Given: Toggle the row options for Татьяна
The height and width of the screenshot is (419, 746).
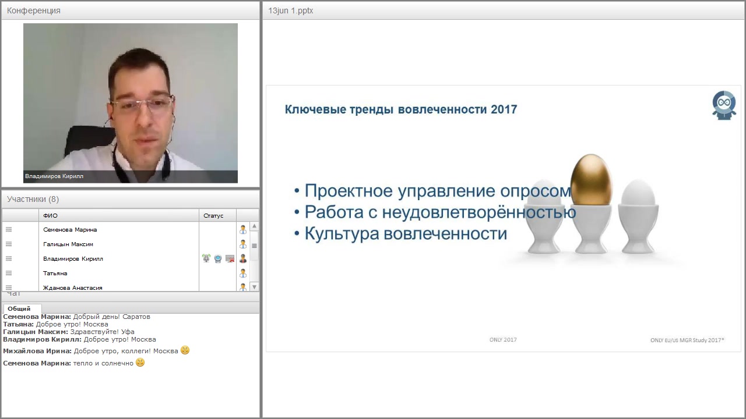Looking at the screenshot, I should (8, 273).
